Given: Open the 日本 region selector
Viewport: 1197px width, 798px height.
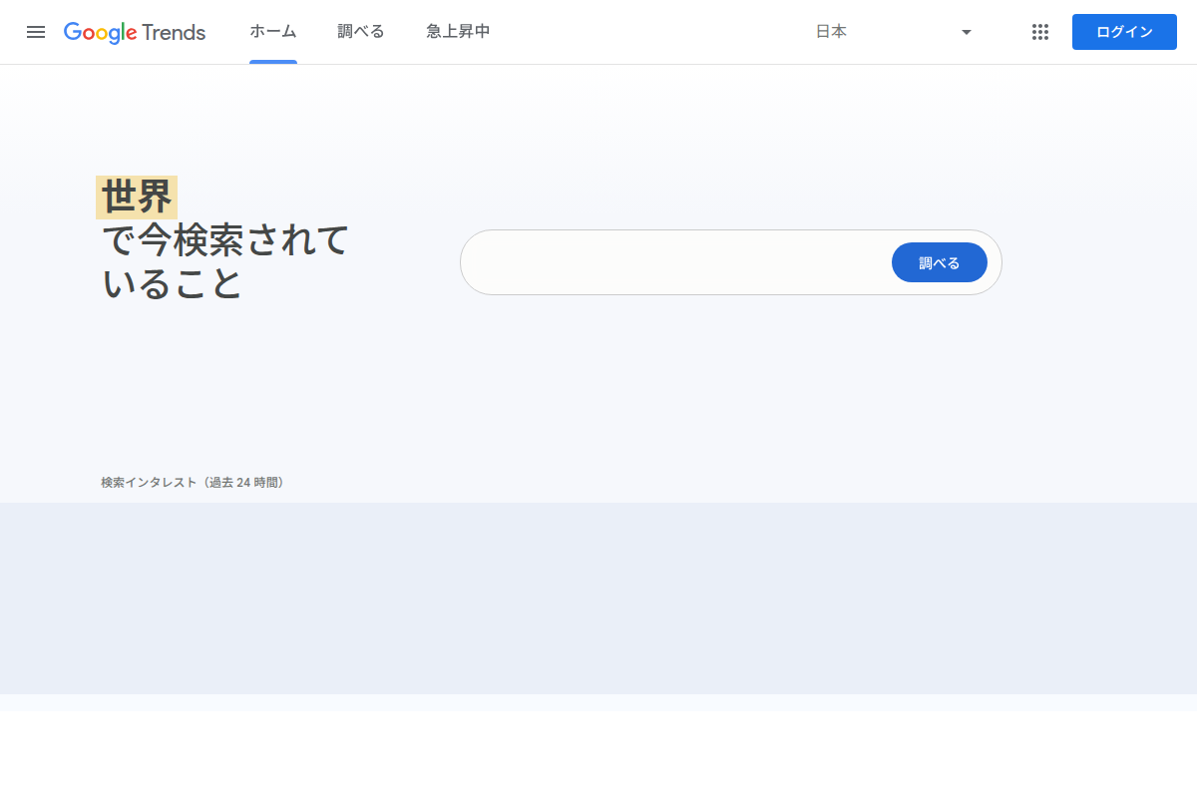Looking at the screenshot, I should pyautogui.click(x=894, y=32).
